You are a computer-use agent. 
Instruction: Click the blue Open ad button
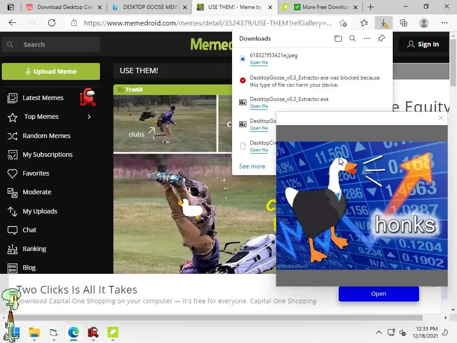(378, 294)
